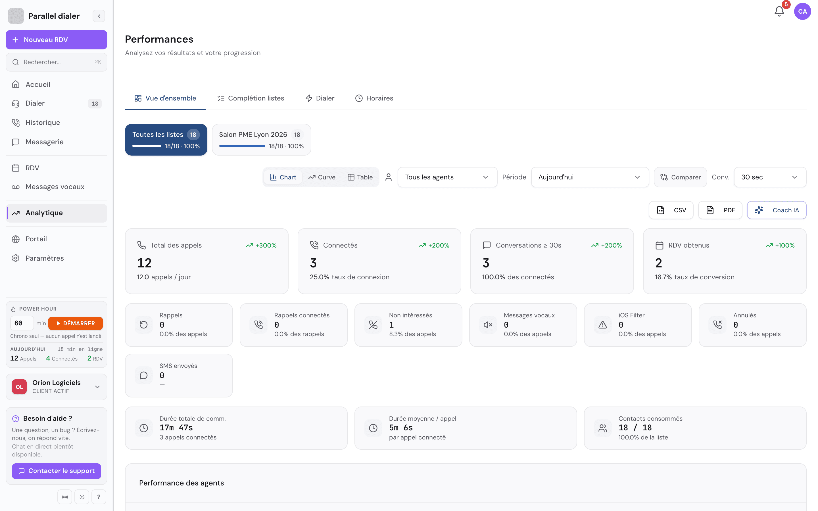
Task: Click the Non intéressés phone-off icon
Action: pos(373,325)
